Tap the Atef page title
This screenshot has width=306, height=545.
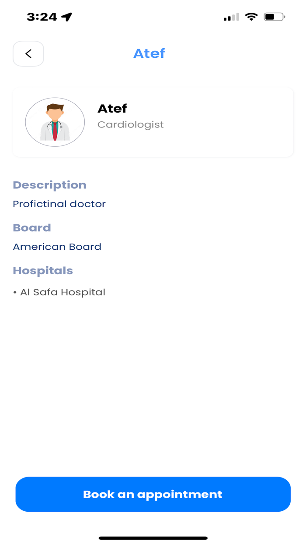click(x=149, y=53)
